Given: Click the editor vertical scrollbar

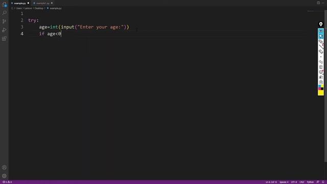Looking at the screenshot, I should (x=325, y=85).
